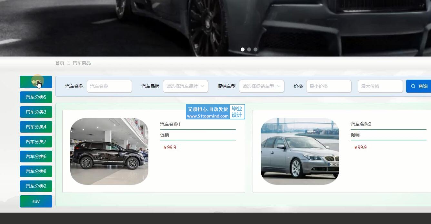Click ¥99.9 price of 汽车名称1

click(170, 147)
